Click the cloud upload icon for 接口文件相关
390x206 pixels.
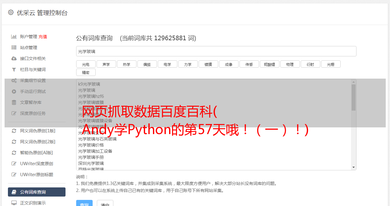[14, 59]
